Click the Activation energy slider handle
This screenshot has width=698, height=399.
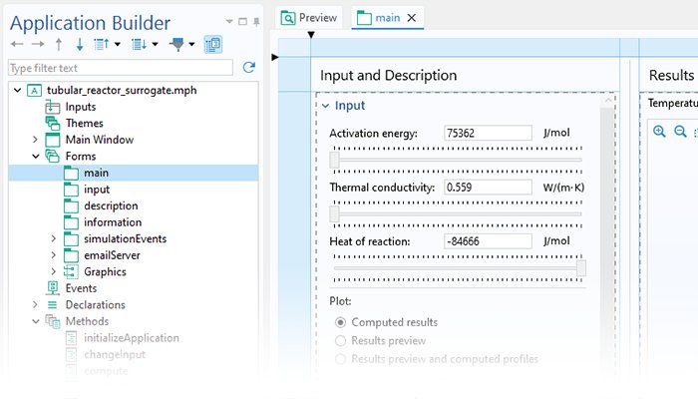[x=335, y=160]
